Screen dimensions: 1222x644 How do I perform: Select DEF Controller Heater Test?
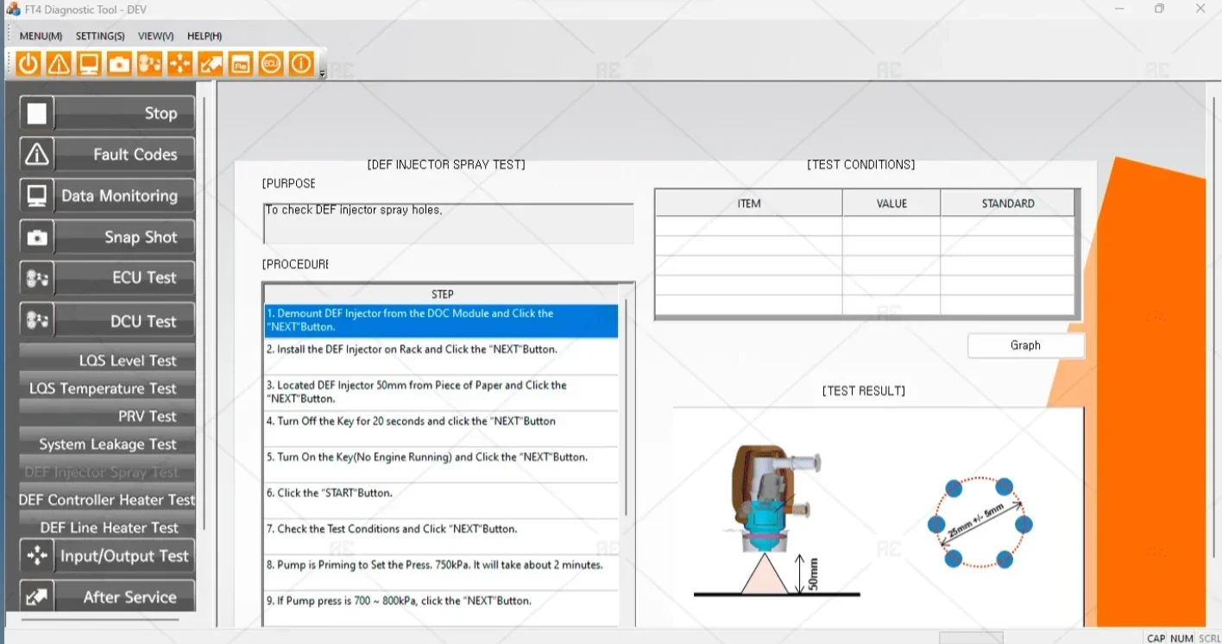pos(107,500)
